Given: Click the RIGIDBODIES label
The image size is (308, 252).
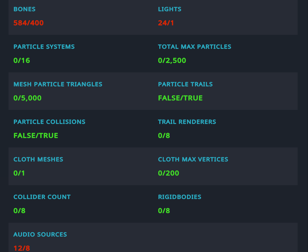Looking at the screenshot, I should click(x=180, y=197).
